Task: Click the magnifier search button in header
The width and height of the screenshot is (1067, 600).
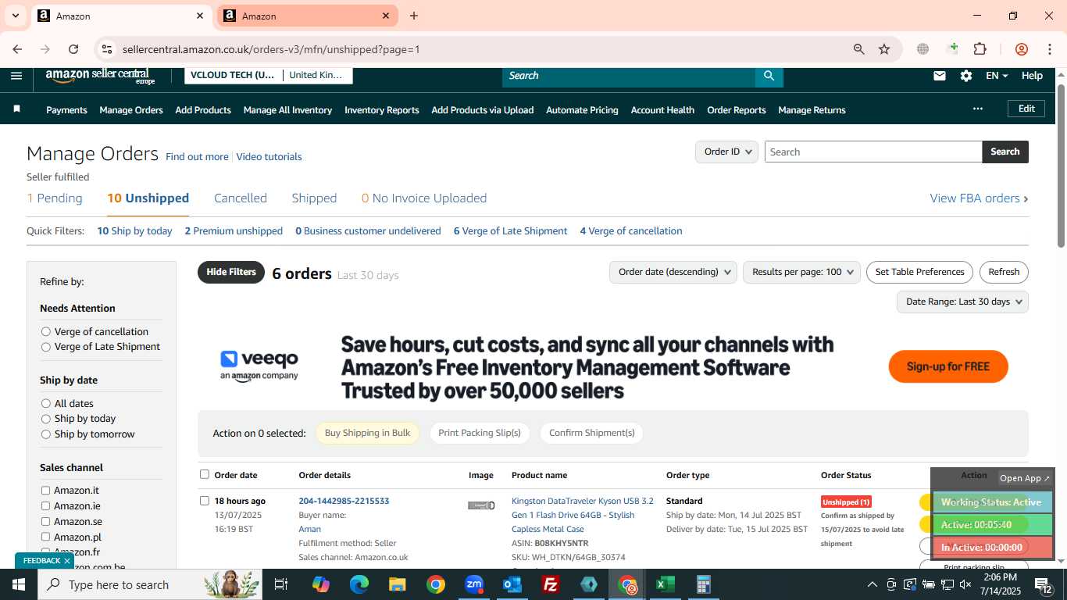Action: tap(769, 76)
